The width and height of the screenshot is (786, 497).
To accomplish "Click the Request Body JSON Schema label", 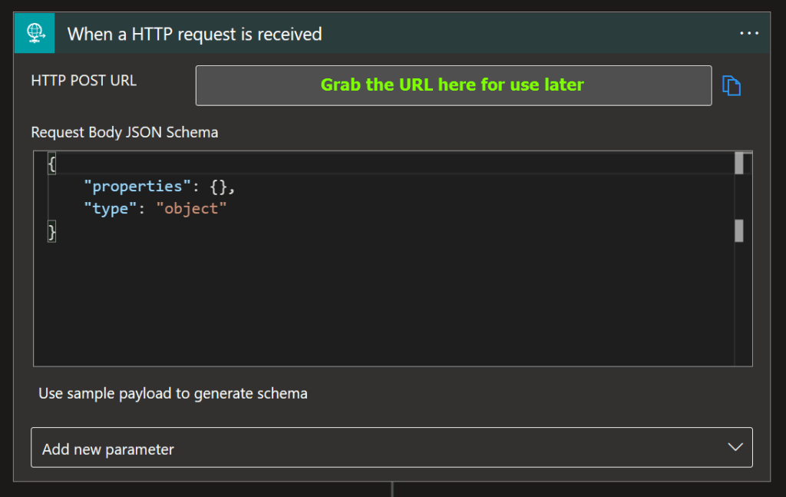I will (124, 132).
